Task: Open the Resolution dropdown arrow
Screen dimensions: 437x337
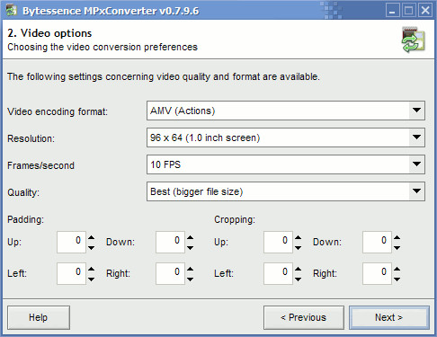Action: pyautogui.click(x=416, y=137)
